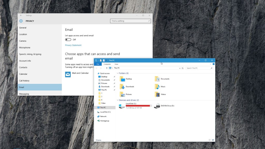Open the Pictures folder icon in Folders
The image size is (265, 149).
122,94
